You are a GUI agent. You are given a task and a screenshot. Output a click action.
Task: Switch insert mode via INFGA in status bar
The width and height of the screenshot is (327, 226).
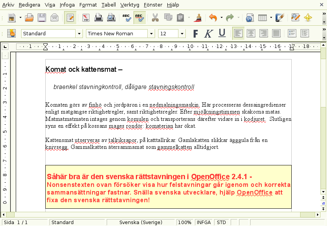click(x=203, y=223)
